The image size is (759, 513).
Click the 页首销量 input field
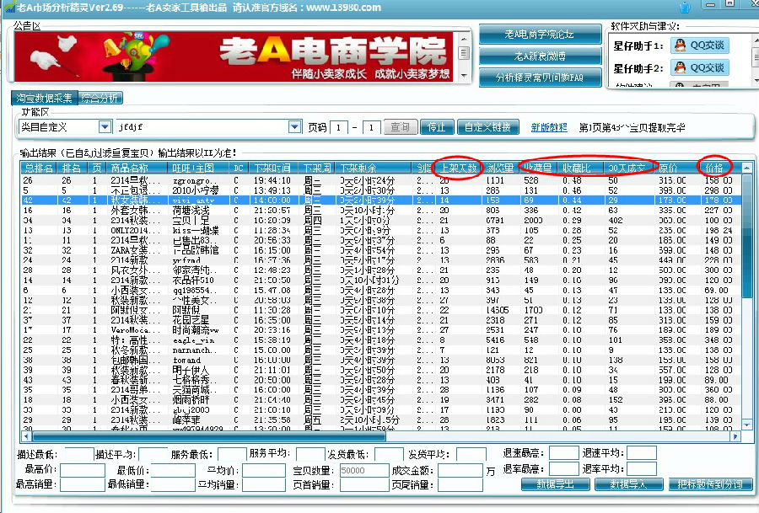[x=364, y=484]
